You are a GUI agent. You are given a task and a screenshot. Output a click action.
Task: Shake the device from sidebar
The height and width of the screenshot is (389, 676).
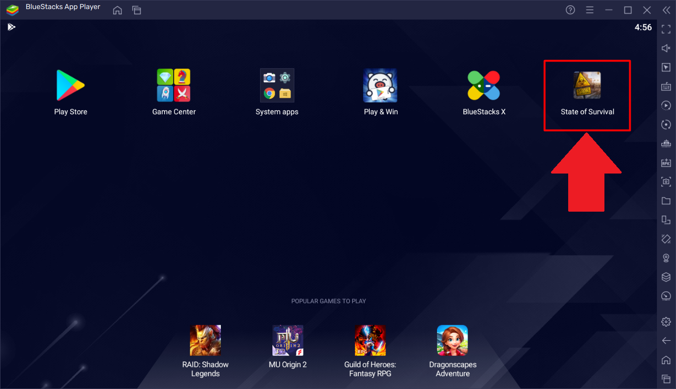click(x=666, y=239)
